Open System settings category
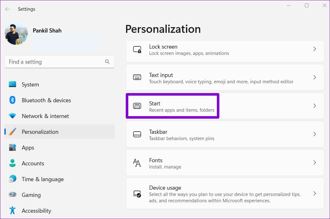 pos(60,84)
